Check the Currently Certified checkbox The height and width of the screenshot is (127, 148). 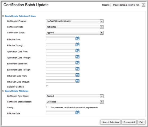click(x=47, y=86)
